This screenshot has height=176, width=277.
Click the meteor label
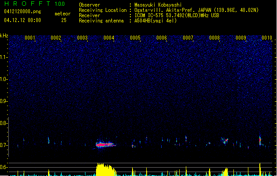63,14
